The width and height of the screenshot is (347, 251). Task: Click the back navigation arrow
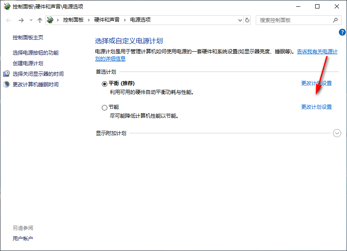click(8, 20)
